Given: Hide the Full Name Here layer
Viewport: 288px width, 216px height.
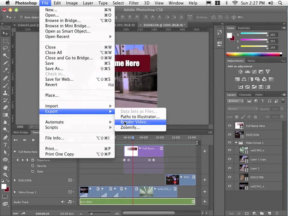Looking at the screenshot, I should [229, 126].
